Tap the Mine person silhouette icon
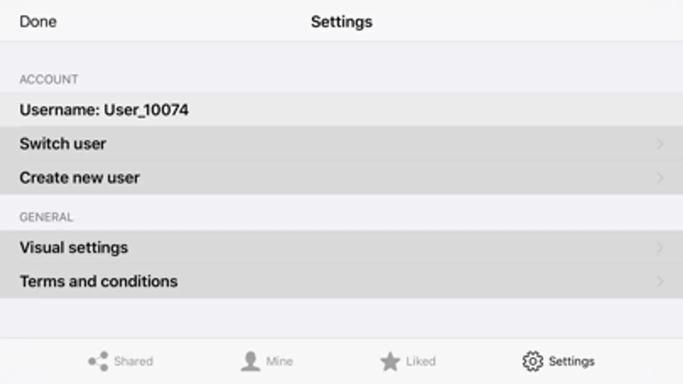The width and height of the screenshot is (683, 384). pyautogui.click(x=250, y=361)
